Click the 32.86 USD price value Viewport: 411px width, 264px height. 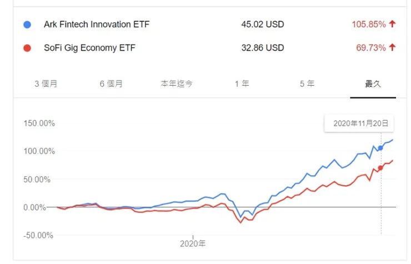262,48
